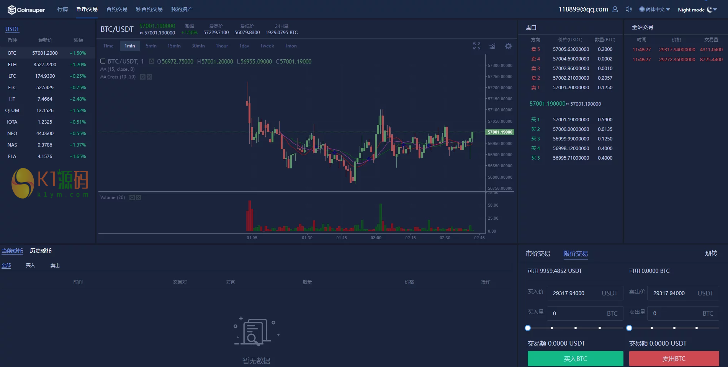Open MA Cross indicator settings

click(x=143, y=77)
